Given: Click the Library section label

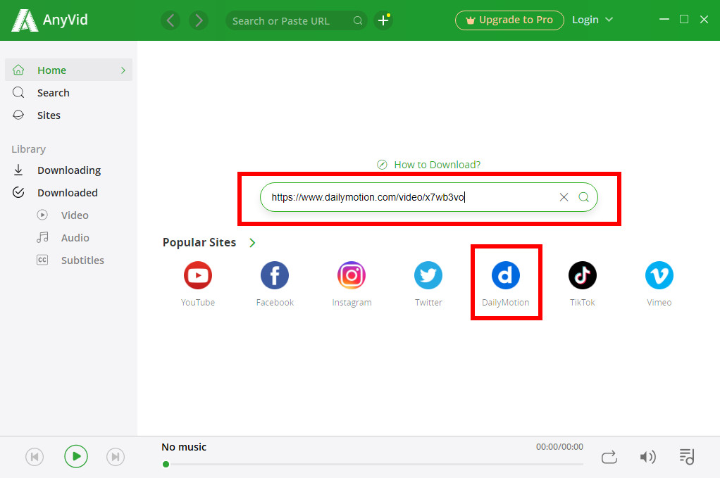Looking at the screenshot, I should coord(28,149).
